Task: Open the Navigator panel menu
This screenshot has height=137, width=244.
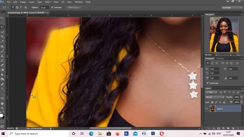Action: tap(242, 14)
